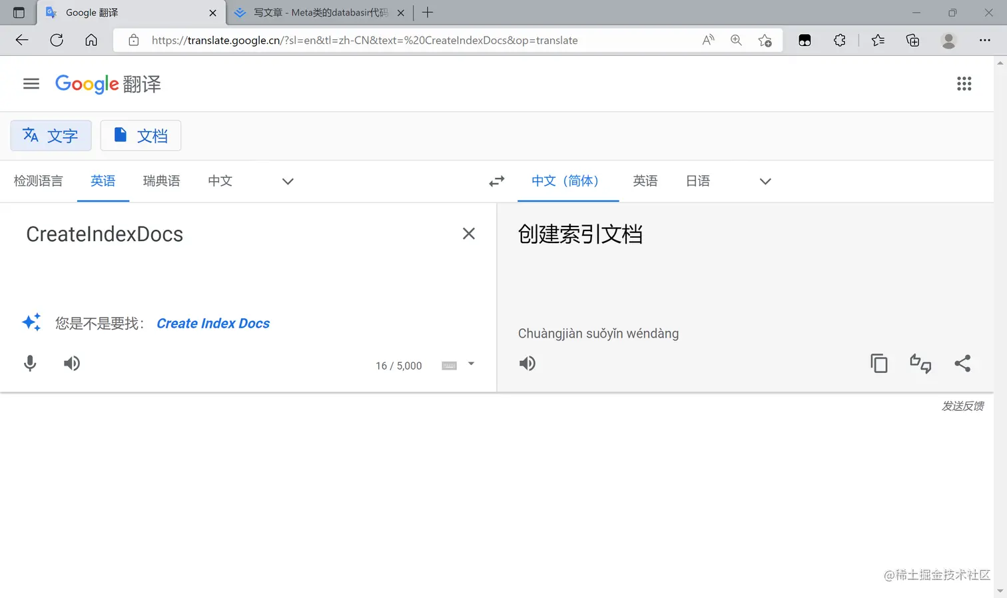Open browser collections
Image resolution: width=1007 pixels, height=598 pixels.
913,40
